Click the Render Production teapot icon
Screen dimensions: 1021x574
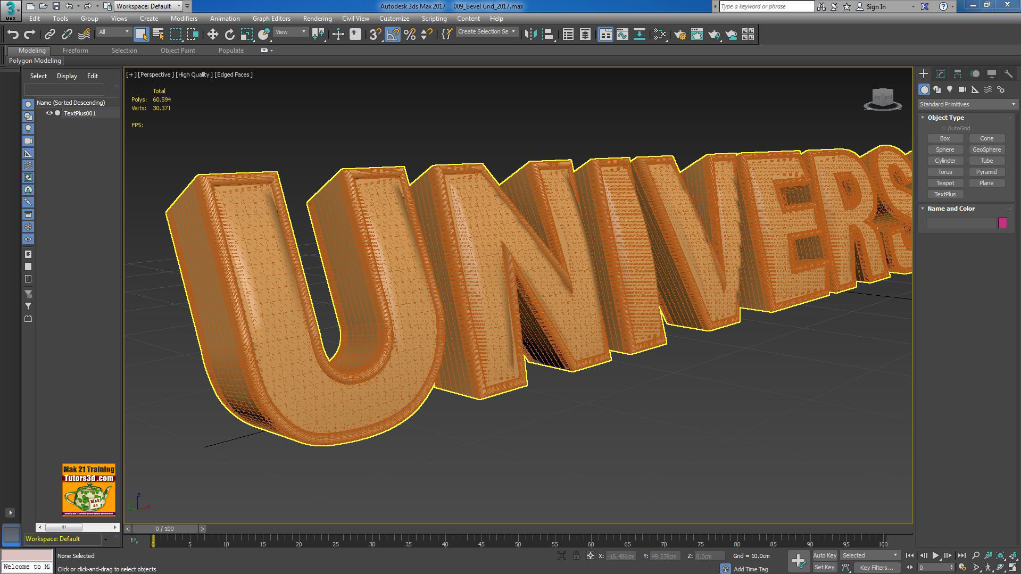[x=714, y=35]
